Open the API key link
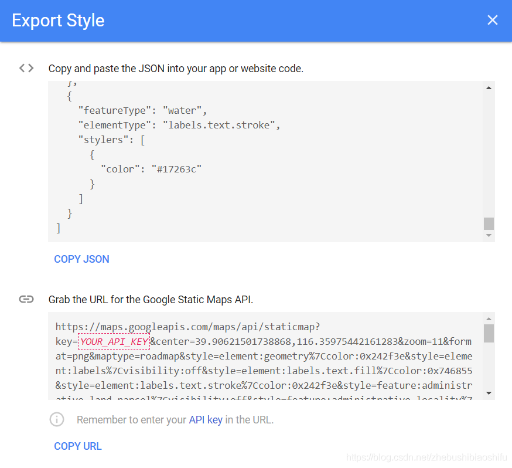This screenshot has height=468, width=512. [205, 420]
